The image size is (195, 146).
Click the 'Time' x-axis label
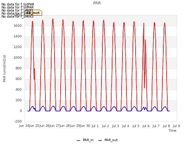[172, 130]
